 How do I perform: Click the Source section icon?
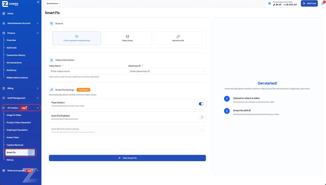click(52, 24)
